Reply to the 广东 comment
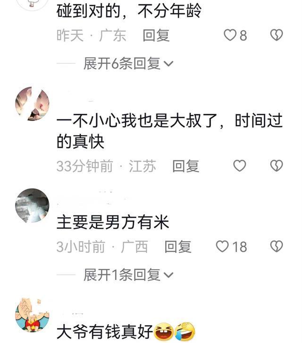The image size is (302, 343). click(156, 35)
